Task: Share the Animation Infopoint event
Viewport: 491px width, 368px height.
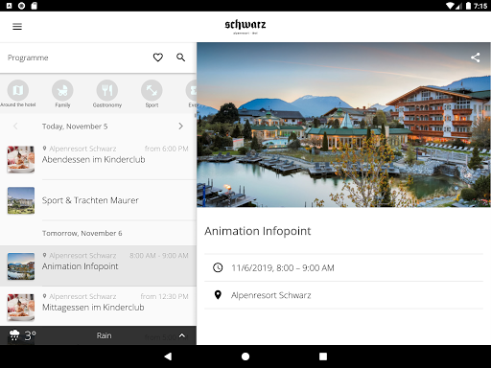Action: click(476, 57)
